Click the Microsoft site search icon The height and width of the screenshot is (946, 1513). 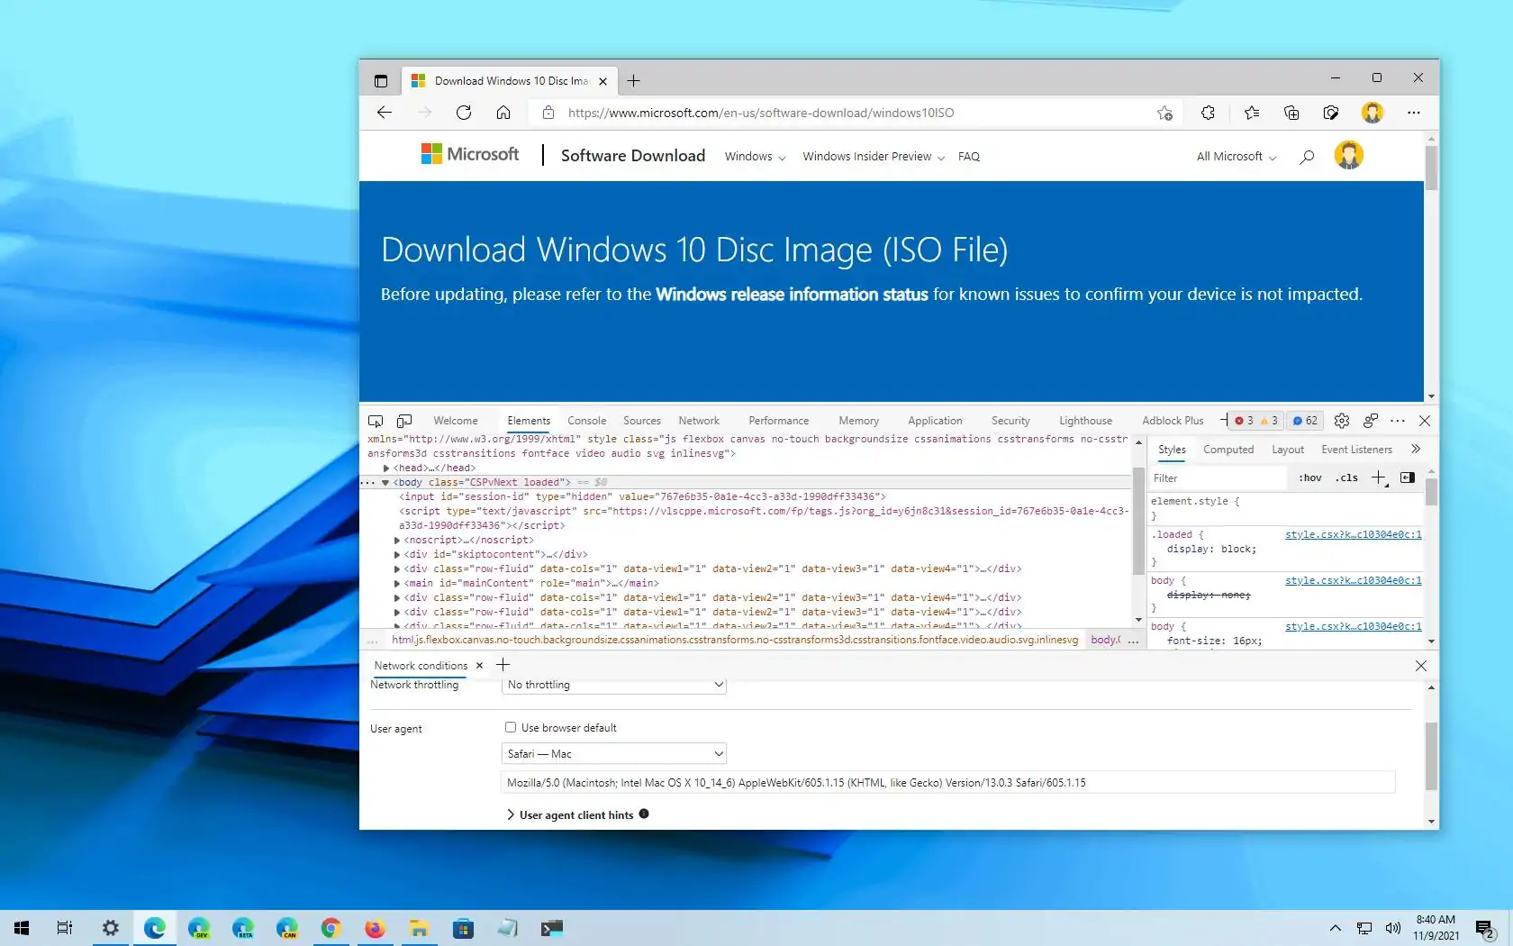(x=1307, y=157)
